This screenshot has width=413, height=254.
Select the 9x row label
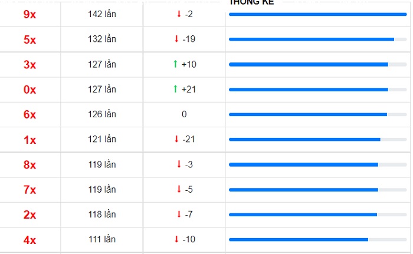coord(29,14)
